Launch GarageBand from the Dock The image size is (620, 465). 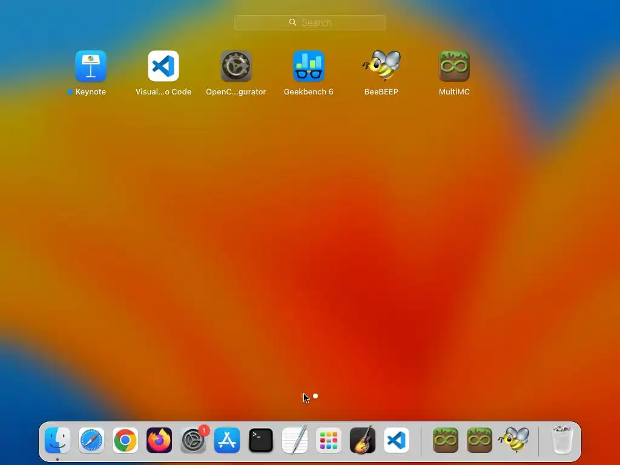point(363,440)
